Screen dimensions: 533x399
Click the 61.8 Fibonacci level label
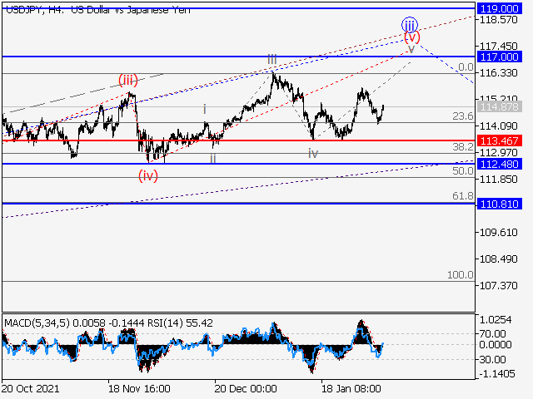pos(463,196)
